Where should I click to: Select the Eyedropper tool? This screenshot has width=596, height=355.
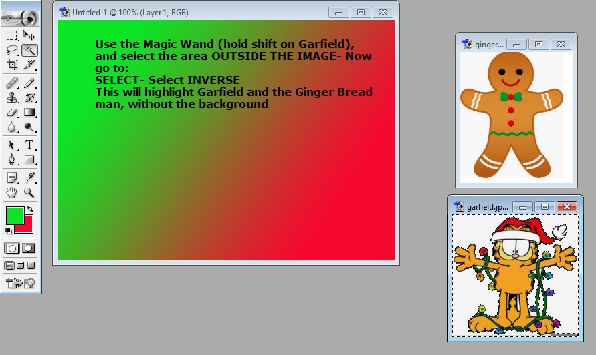point(29,177)
